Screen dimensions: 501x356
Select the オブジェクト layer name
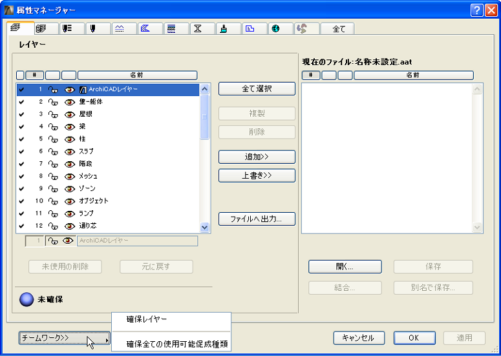click(94, 201)
